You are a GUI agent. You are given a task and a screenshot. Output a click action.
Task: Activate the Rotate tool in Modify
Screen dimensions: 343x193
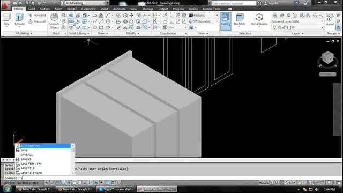tap(131, 21)
